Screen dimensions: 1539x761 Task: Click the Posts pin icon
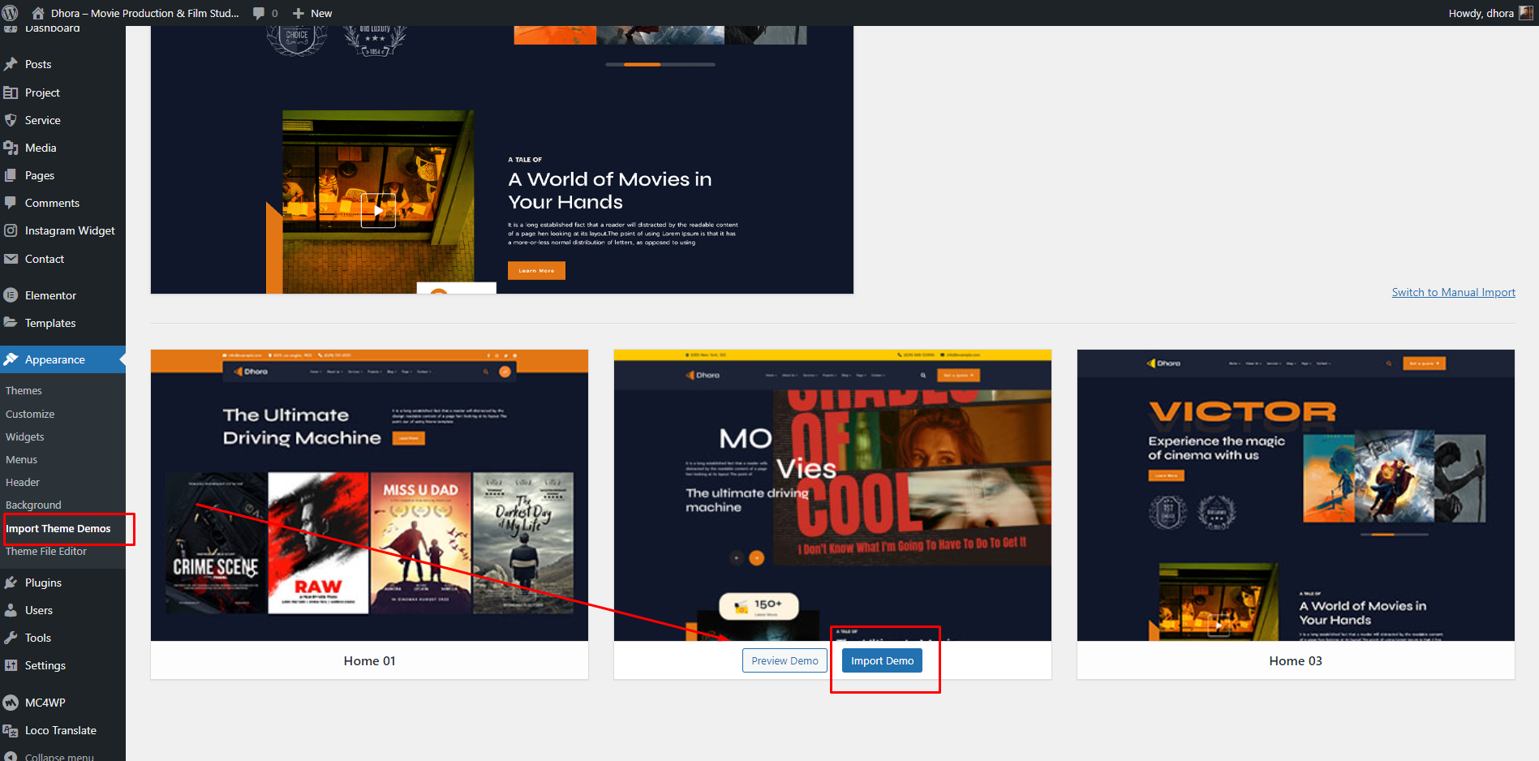click(x=11, y=64)
